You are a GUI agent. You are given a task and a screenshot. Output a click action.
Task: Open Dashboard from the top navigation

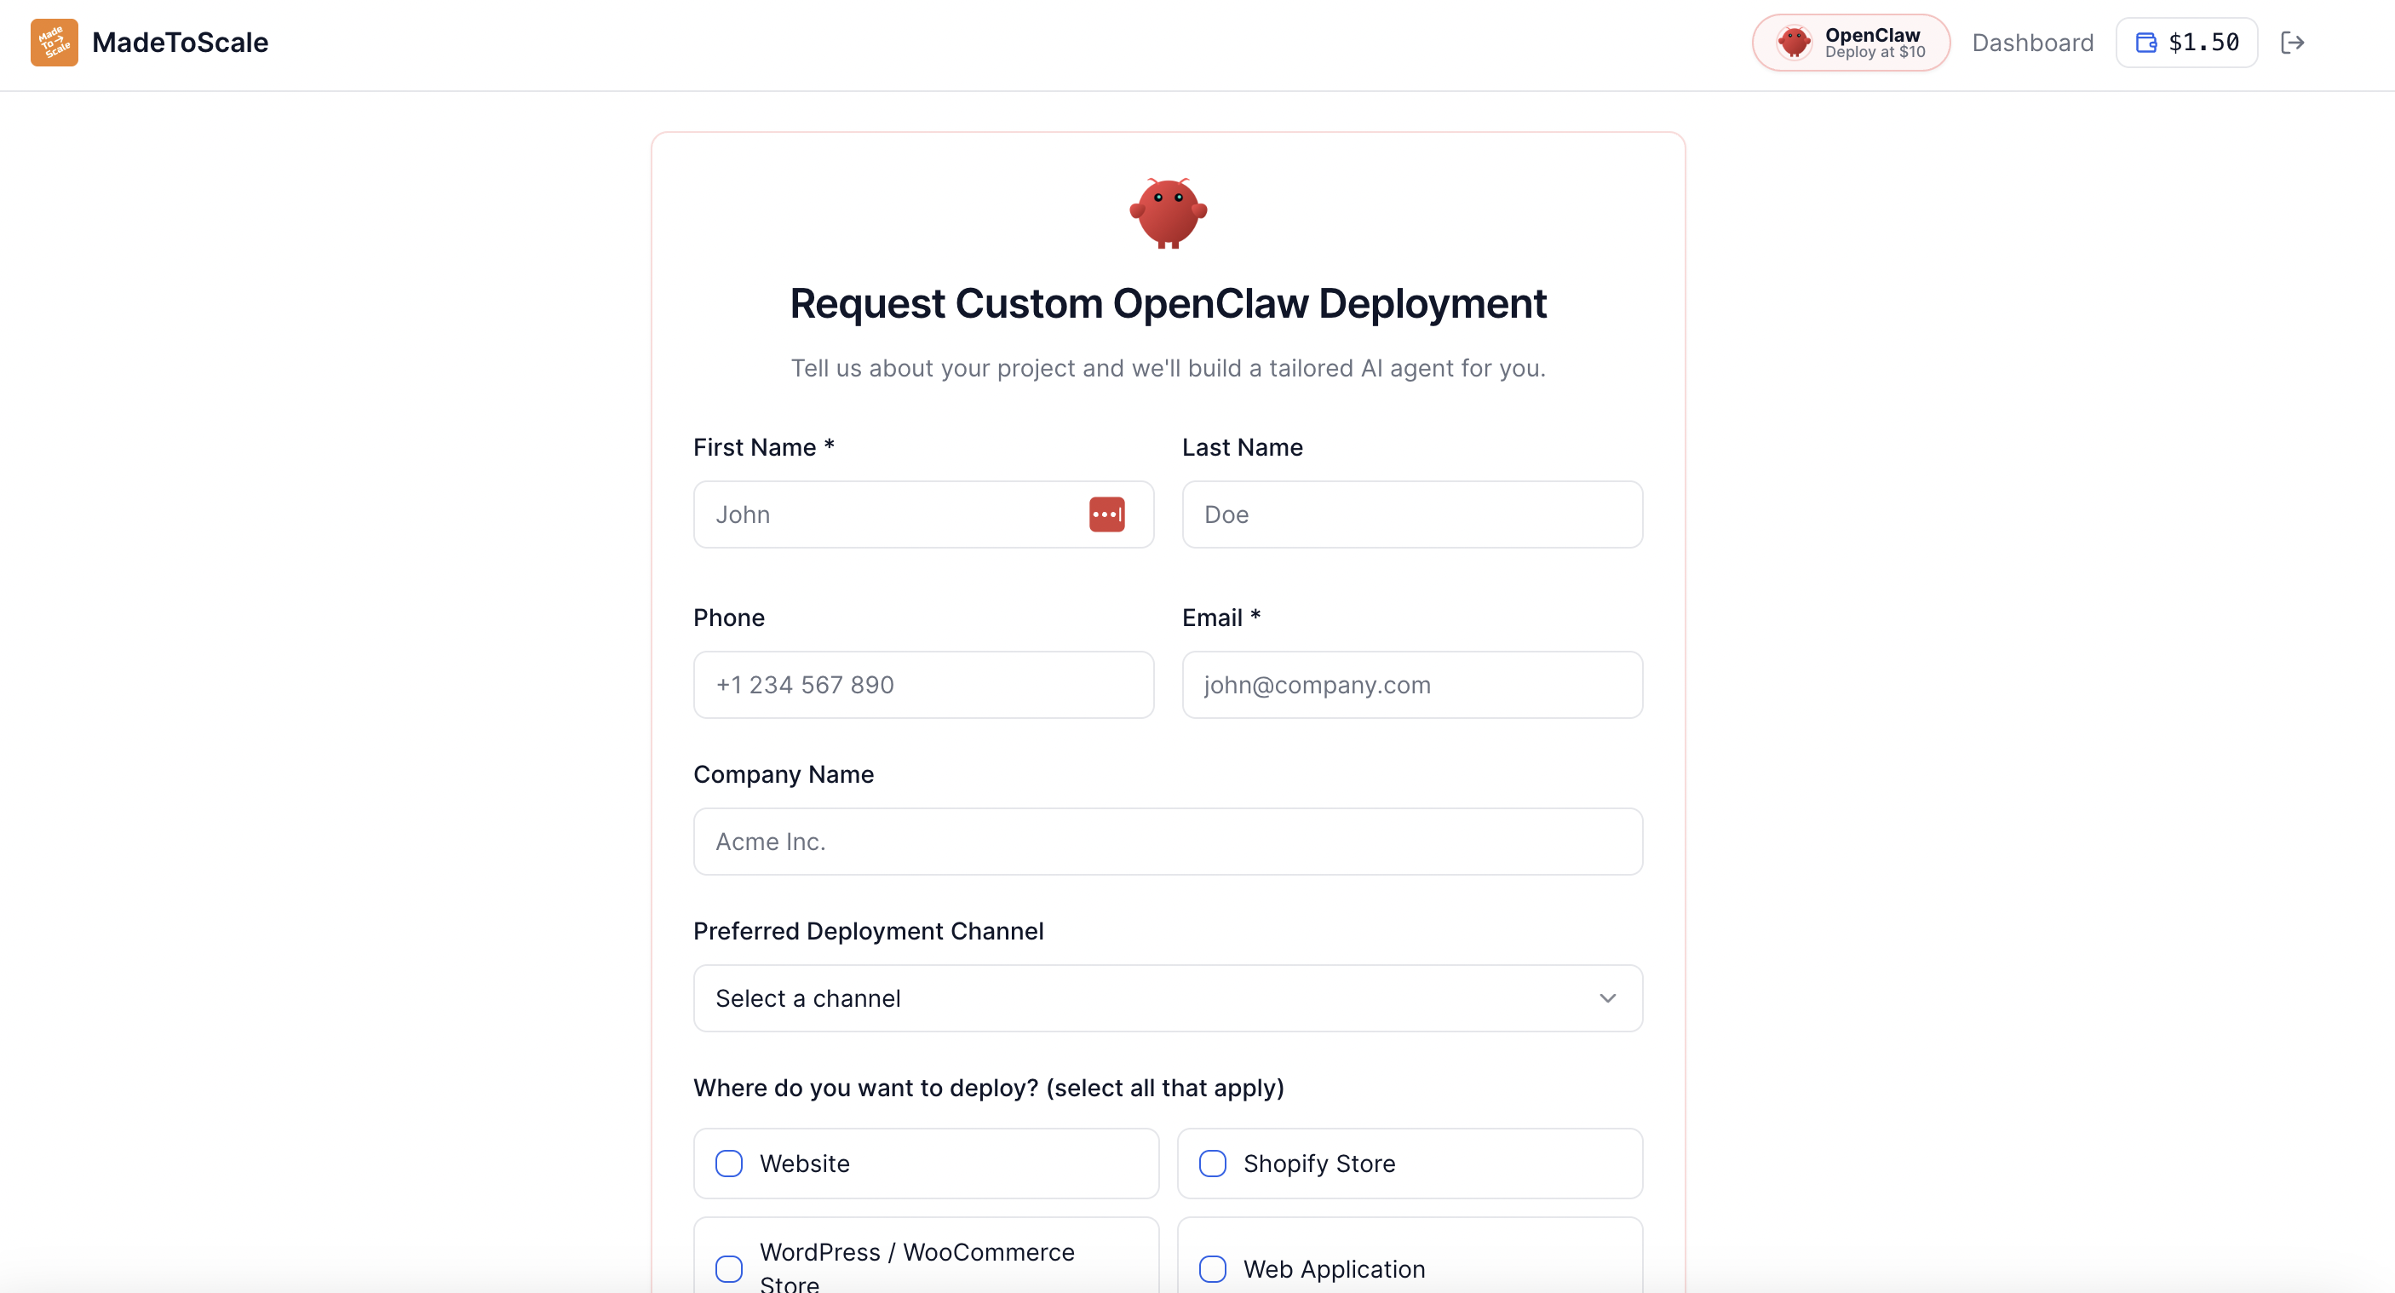point(2032,42)
